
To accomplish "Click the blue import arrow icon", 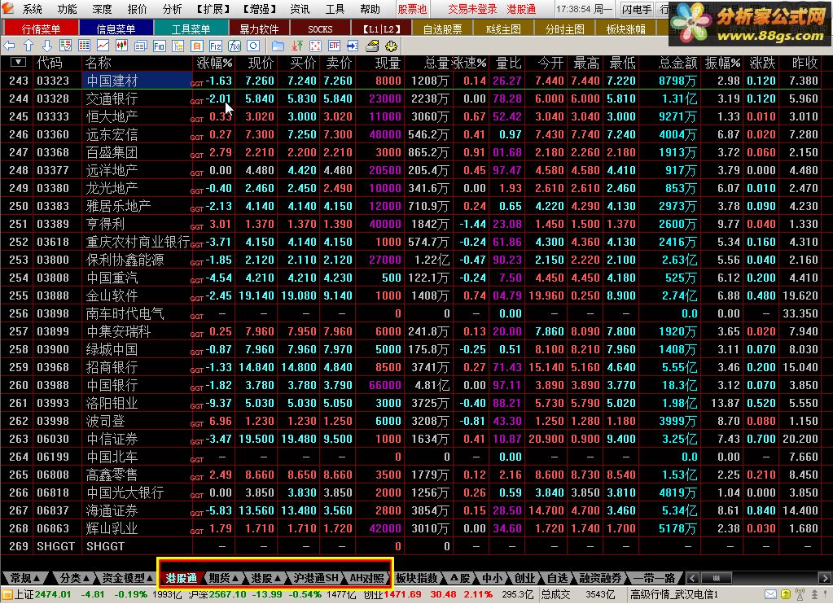I will point(353,46).
